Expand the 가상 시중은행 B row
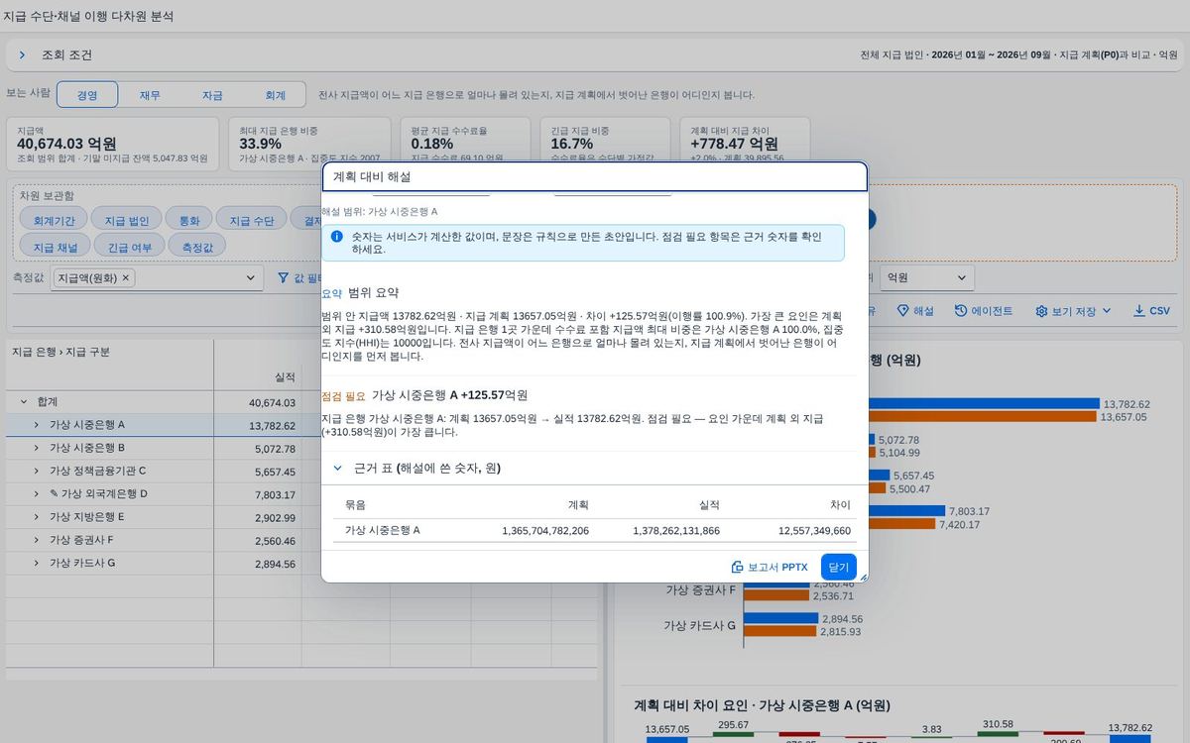Image resolution: width=1190 pixels, height=743 pixels. point(37,448)
